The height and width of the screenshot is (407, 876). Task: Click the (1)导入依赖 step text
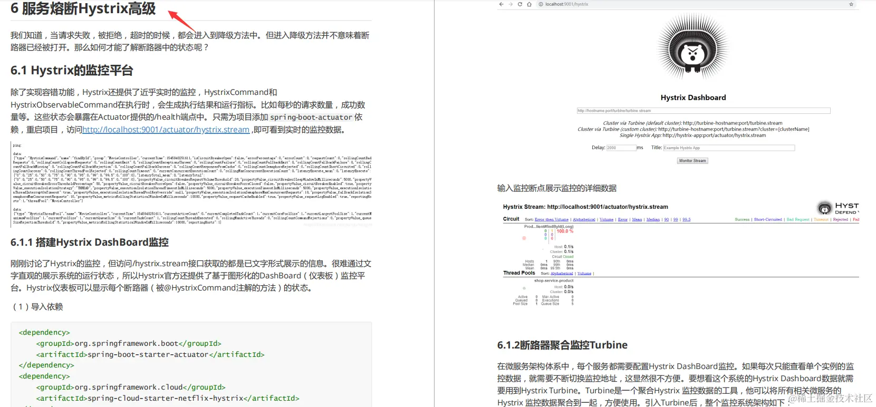[x=37, y=307]
